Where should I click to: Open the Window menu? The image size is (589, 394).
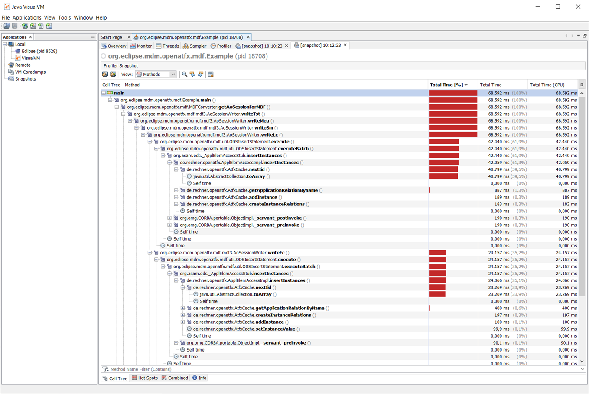click(x=83, y=18)
